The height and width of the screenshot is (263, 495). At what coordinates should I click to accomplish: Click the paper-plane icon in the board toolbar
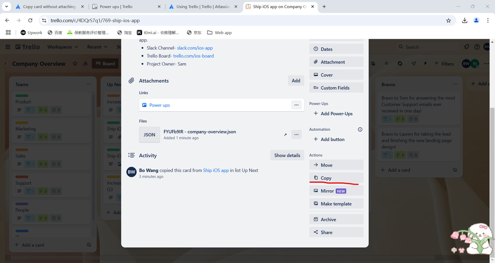pos(414,63)
